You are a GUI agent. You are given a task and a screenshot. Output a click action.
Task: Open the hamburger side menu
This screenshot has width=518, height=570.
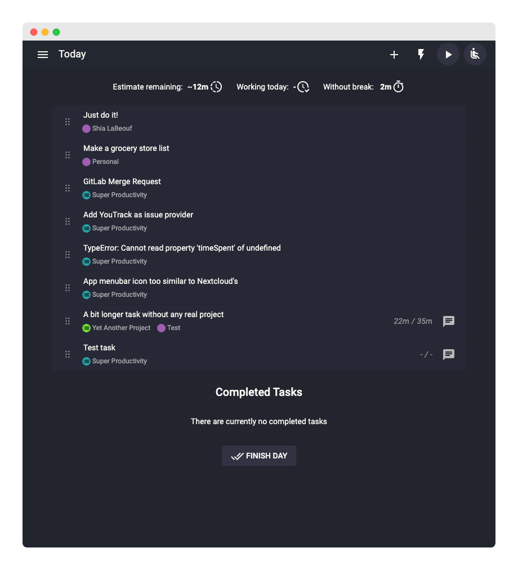pos(43,55)
